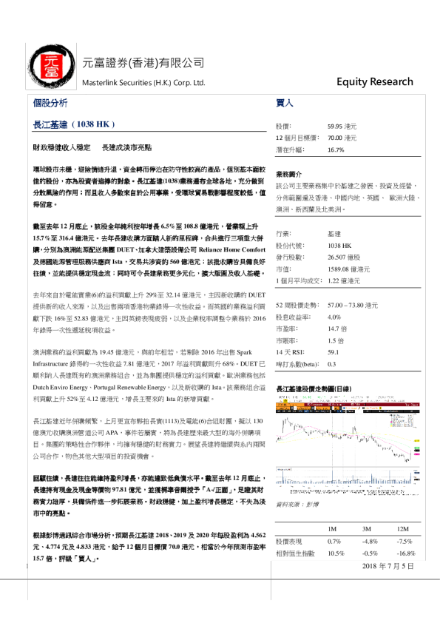Click the 相對恒生指數 row label

(x=295, y=553)
